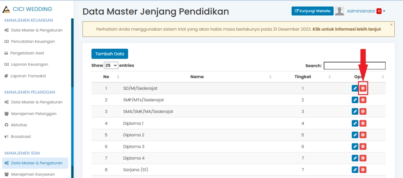Click the Kunjungi Website button
403x178 pixels.
pyautogui.click(x=312, y=11)
